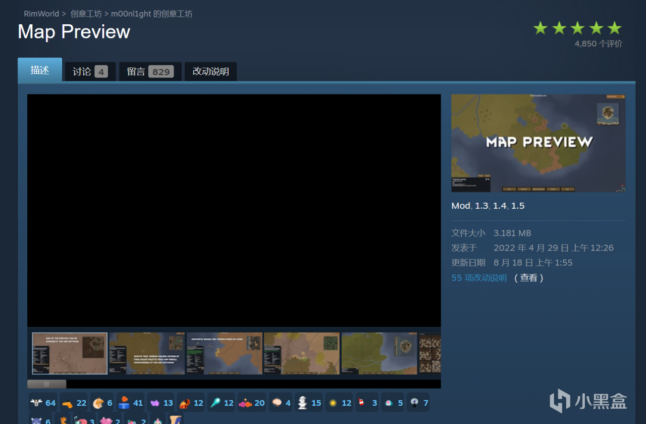Click the 1.3 version tag

click(481, 206)
